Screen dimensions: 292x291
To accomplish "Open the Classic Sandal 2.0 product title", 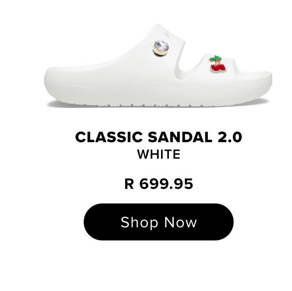I will coord(159,137).
